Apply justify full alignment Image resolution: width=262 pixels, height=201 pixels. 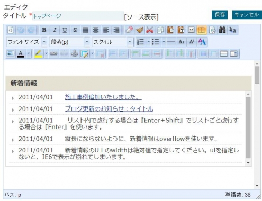(85, 30)
